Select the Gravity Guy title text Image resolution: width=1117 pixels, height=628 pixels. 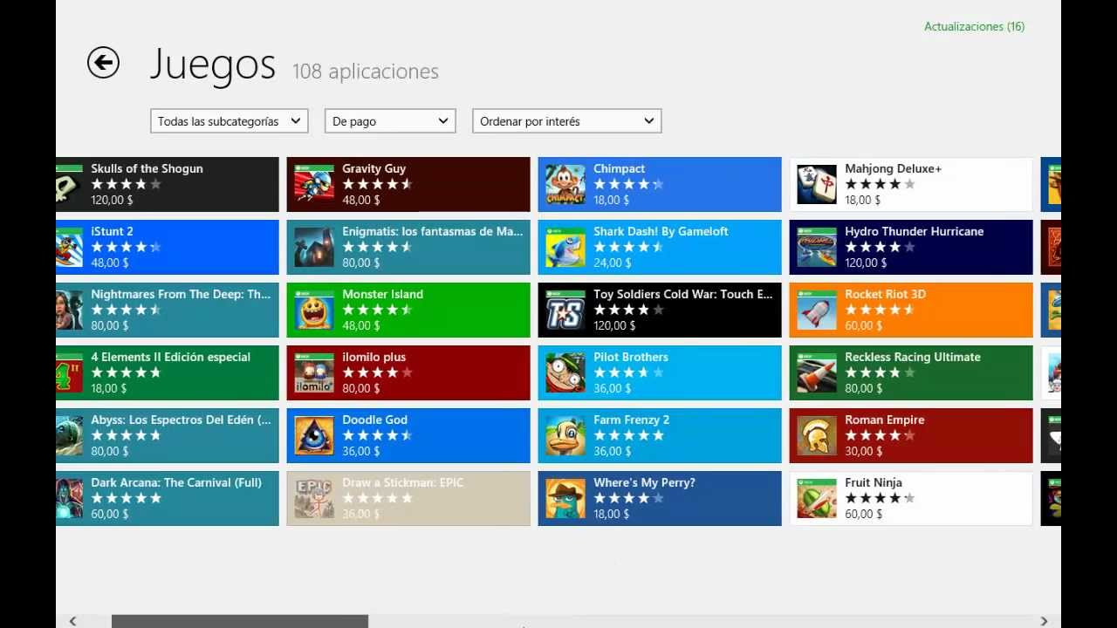[373, 168]
